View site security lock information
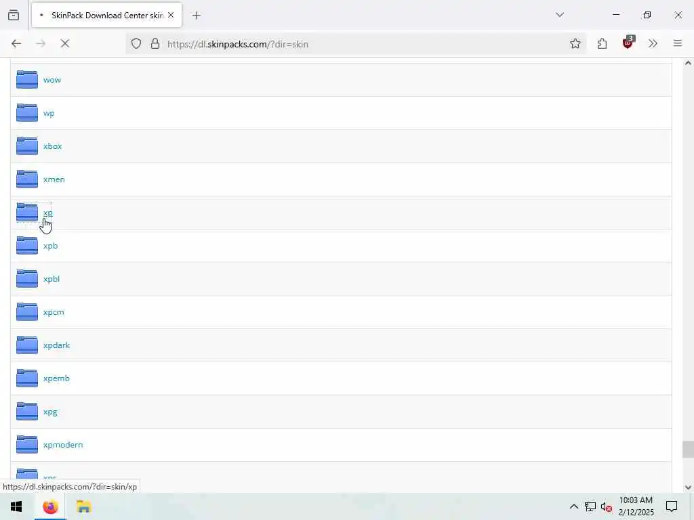694x520 pixels. point(155,44)
